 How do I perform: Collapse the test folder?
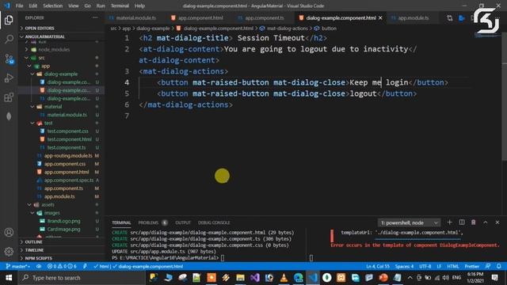[48, 123]
